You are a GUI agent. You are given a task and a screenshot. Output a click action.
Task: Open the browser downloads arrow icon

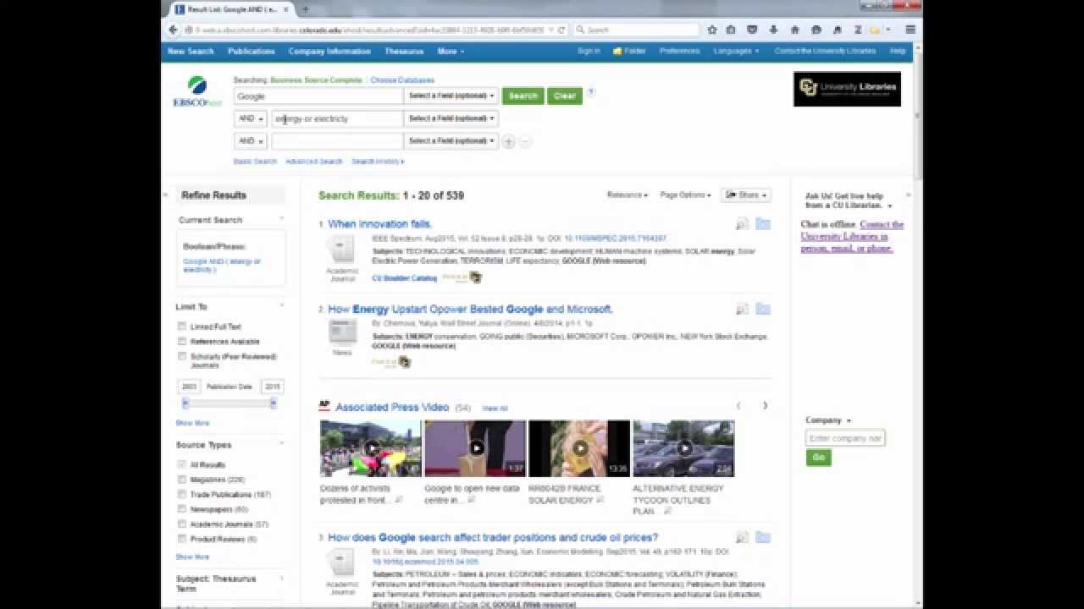(773, 30)
